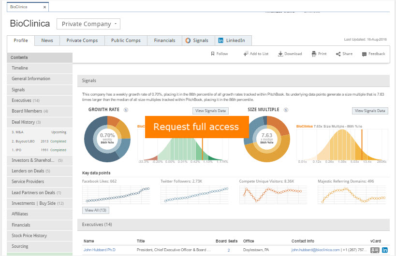Click View Signals Data for Growth Rate
Image resolution: width=396 pixels, height=256 pixels.
pos(210,111)
